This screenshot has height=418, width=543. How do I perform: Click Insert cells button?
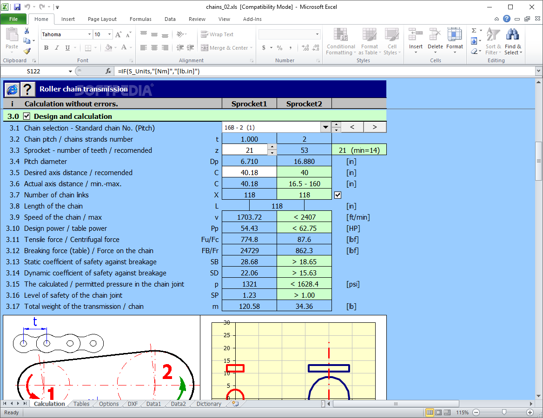(416, 41)
